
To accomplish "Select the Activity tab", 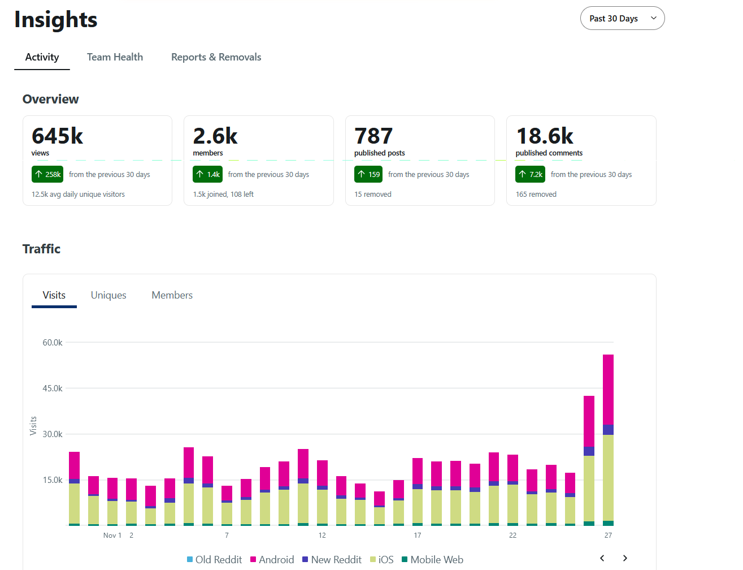I will [42, 57].
